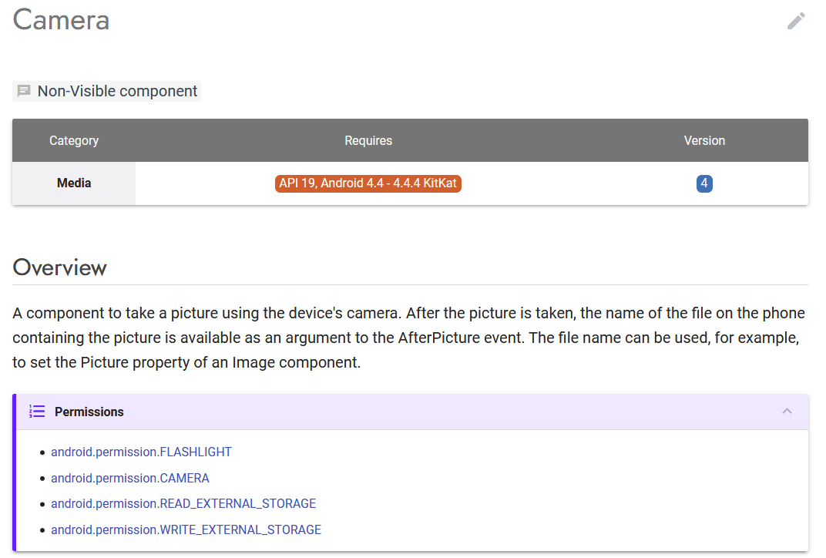
Task: Open the WRITE_EXTERNAL_STORAGE permission link
Action: click(186, 529)
